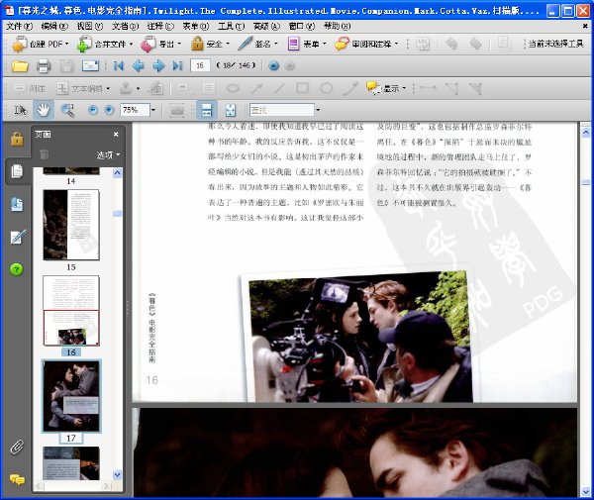Select page 15 thumbnail
Screen dimensions: 594x500
point(71,225)
